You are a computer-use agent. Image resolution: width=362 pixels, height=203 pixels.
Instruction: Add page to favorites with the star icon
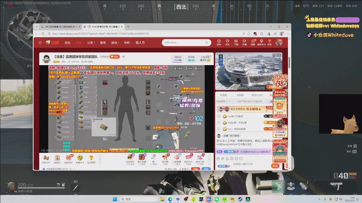(248, 33)
